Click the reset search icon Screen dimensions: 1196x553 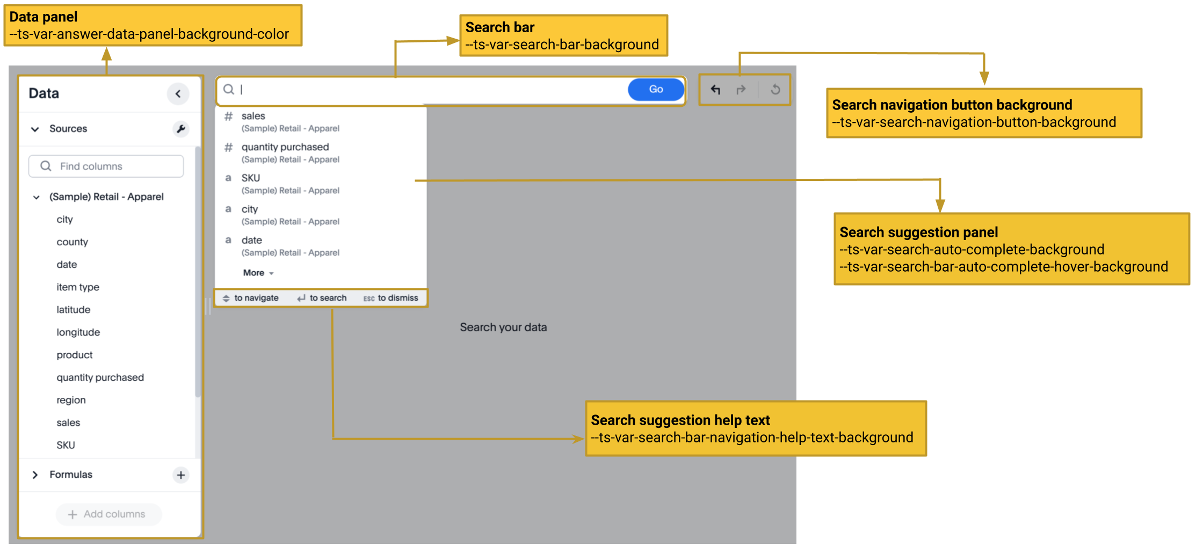[775, 90]
